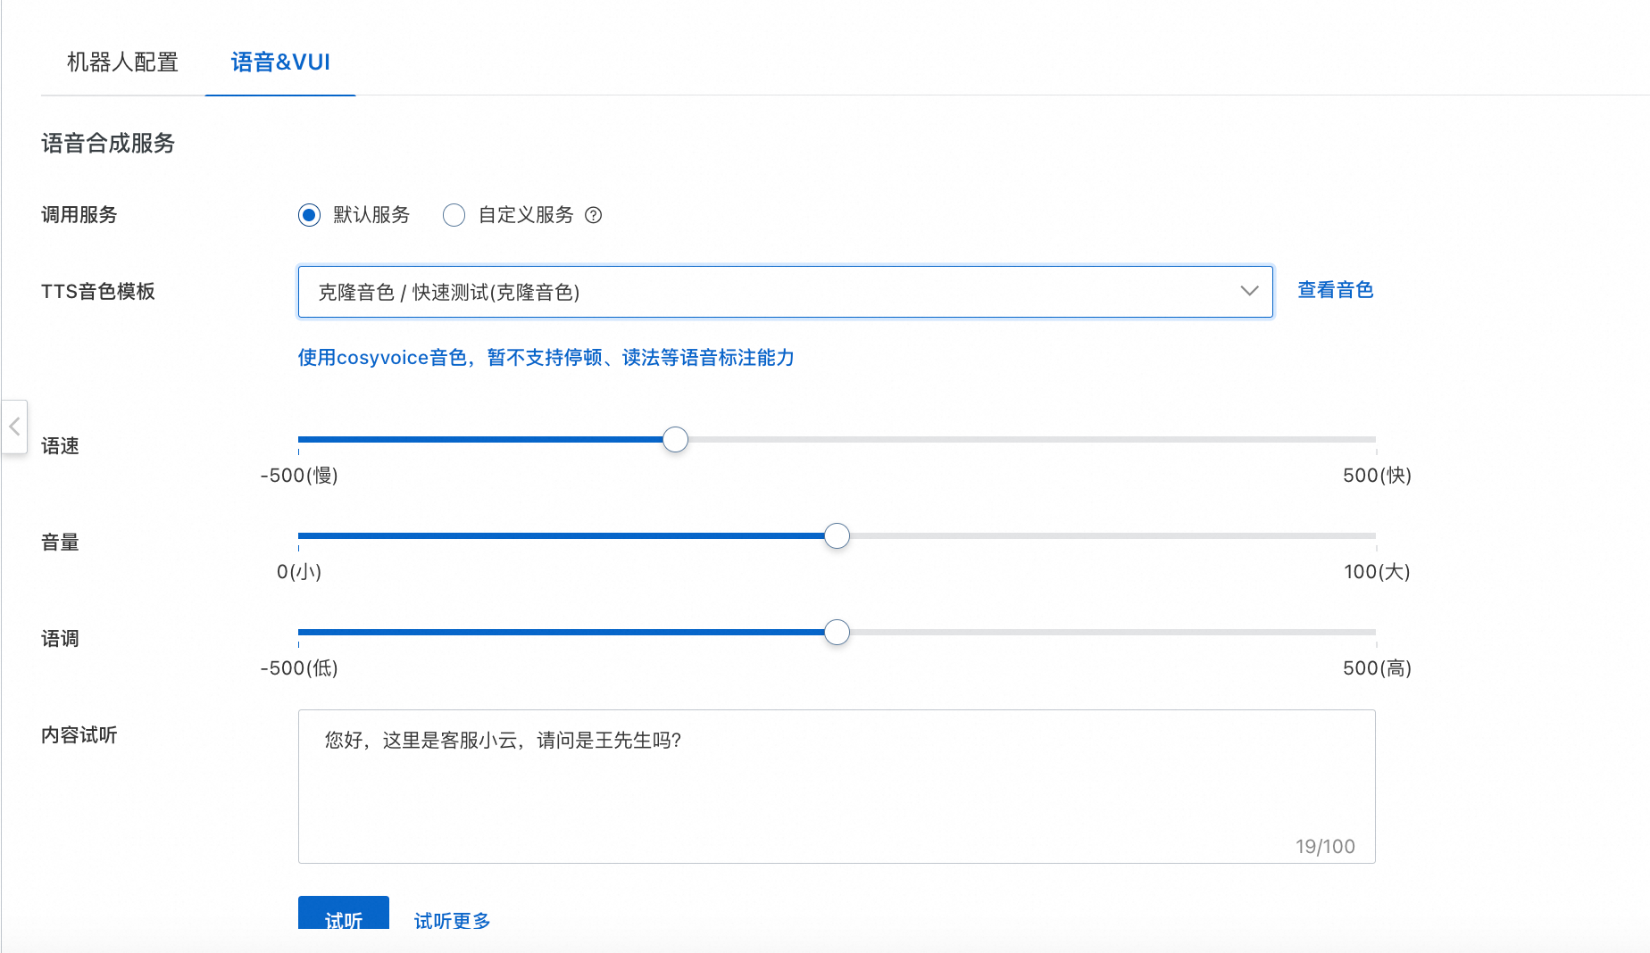This screenshot has height=953, width=1650.
Task: Click the chevron arrow in TTS音色模板 box
Action: pyautogui.click(x=1249, y=291)
